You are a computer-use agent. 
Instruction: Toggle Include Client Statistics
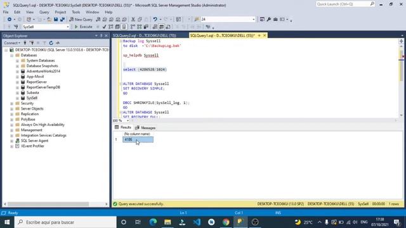pos(146,27)
